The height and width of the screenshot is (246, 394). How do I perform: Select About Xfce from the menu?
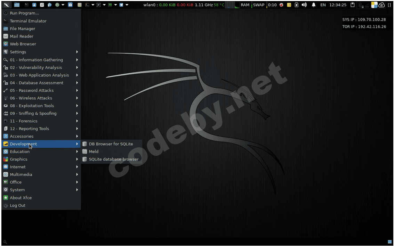pos(41,198)
